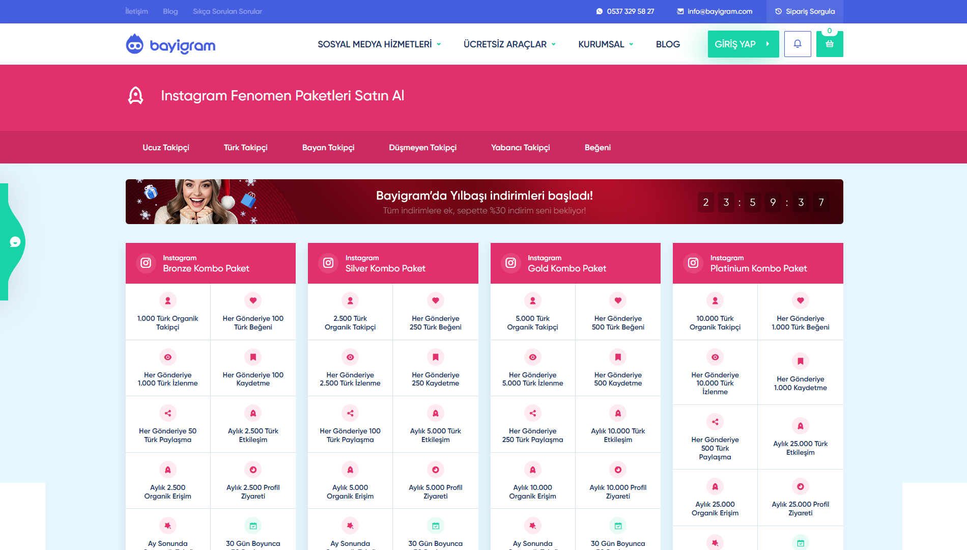Click the Instagram icon on Platinium Kombo Paket
Viewport: 967px width, 550px height.
point(693,263)
